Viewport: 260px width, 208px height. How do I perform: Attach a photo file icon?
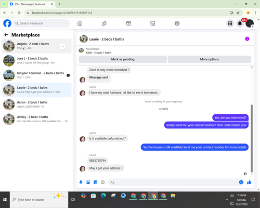tap(88, 182)
